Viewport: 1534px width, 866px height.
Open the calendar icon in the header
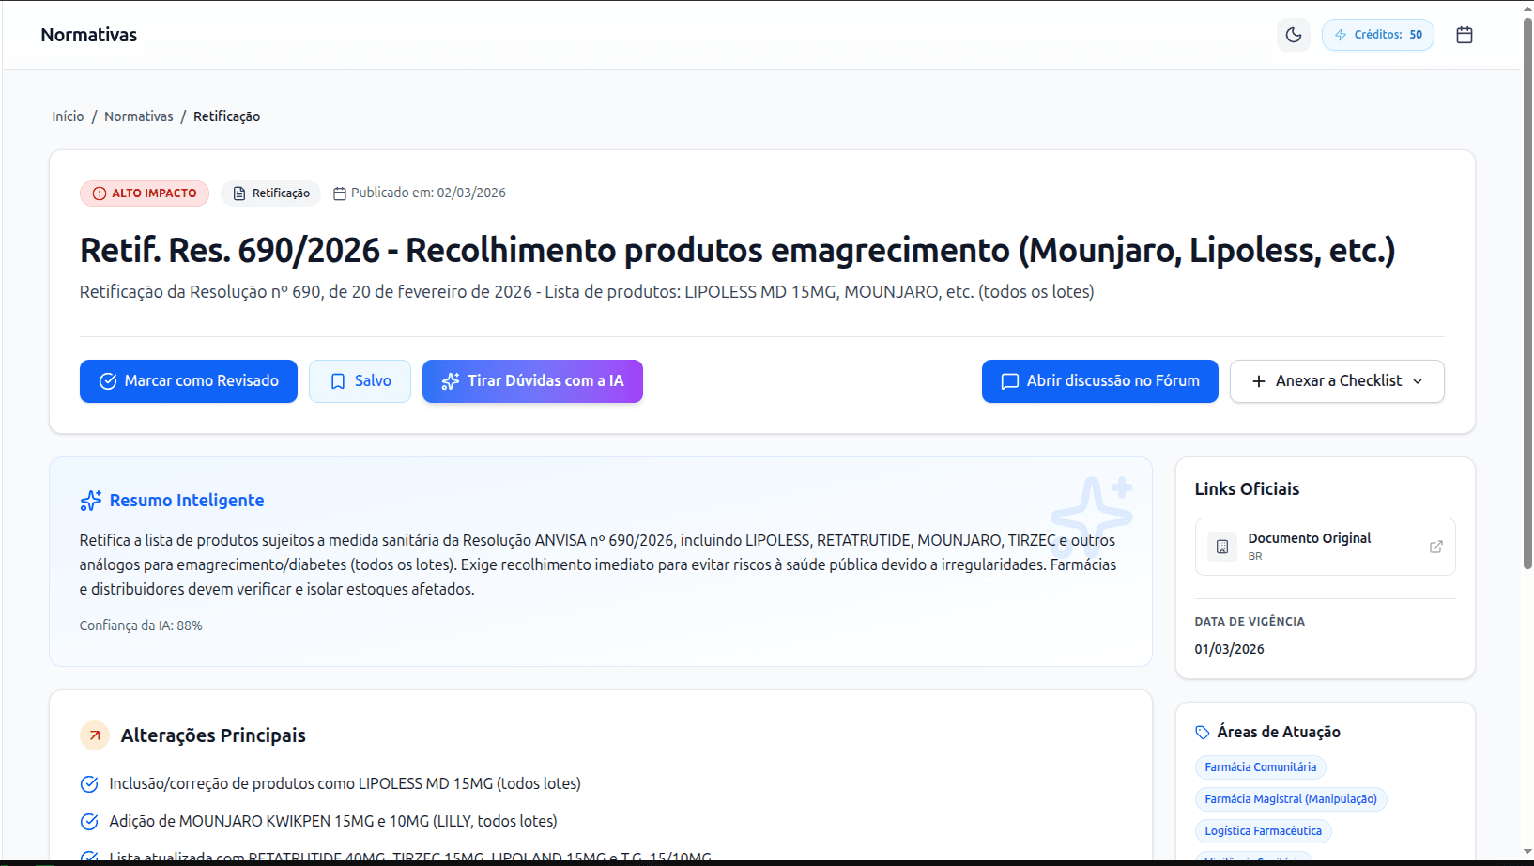pos(1464,35)
